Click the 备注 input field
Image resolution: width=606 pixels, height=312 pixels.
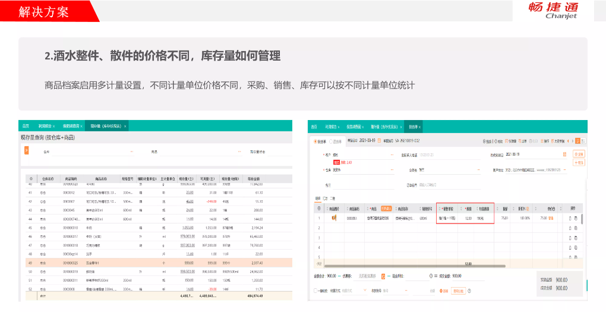pos(363,185)
